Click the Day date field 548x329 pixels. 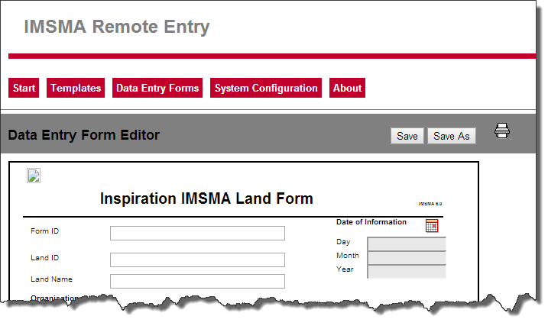407,244
